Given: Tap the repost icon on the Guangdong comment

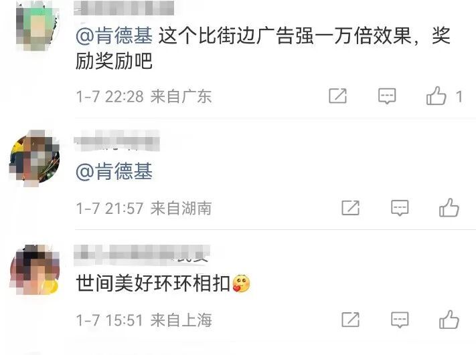Looking at the screenshot, I should pyautogui.click(x=337, y=96).
